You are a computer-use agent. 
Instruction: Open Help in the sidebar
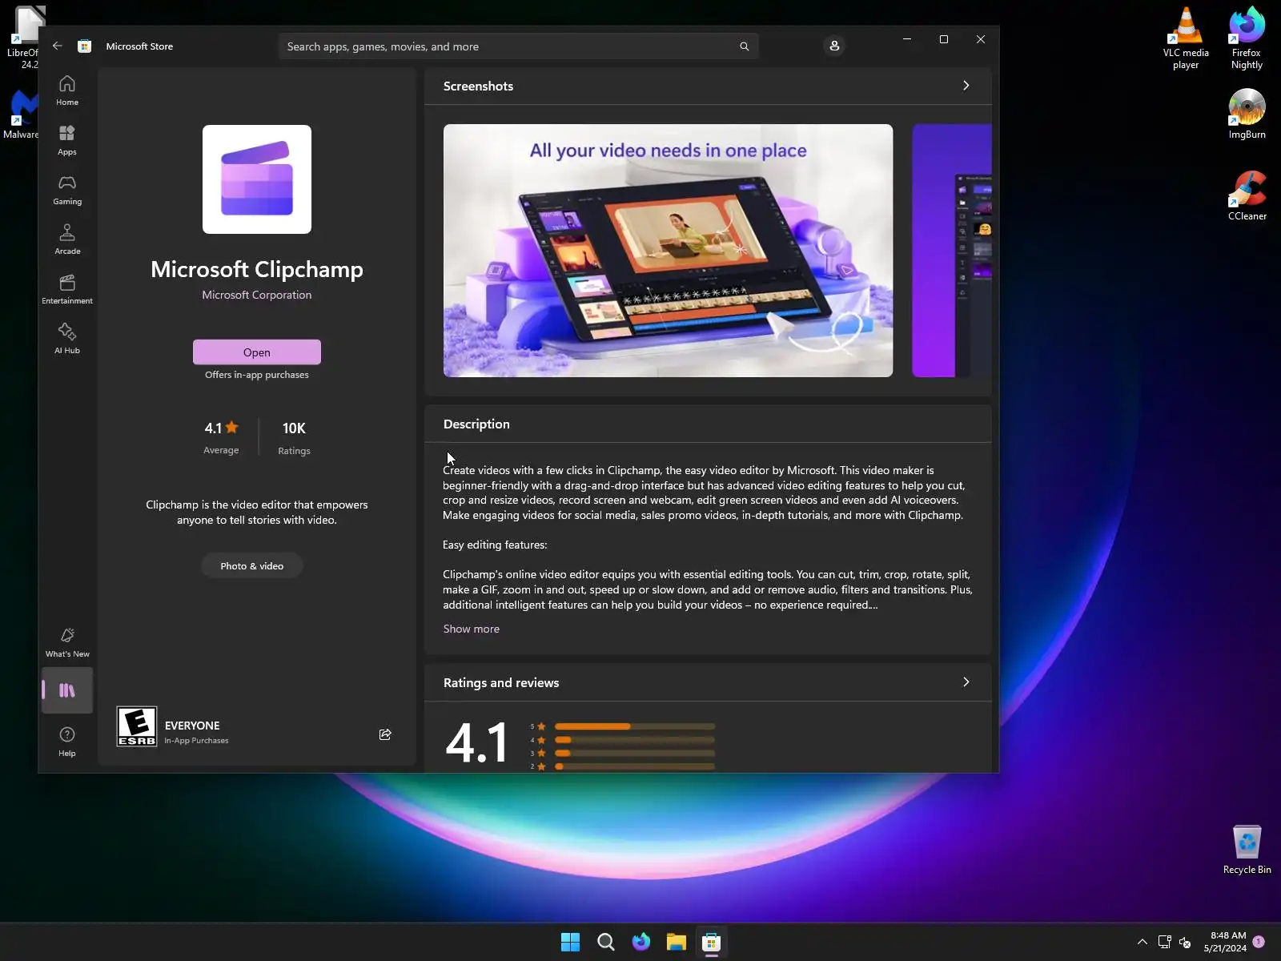pos(67,742)
